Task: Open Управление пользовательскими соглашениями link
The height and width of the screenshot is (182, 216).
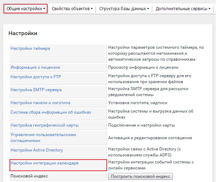Action: 43,137
